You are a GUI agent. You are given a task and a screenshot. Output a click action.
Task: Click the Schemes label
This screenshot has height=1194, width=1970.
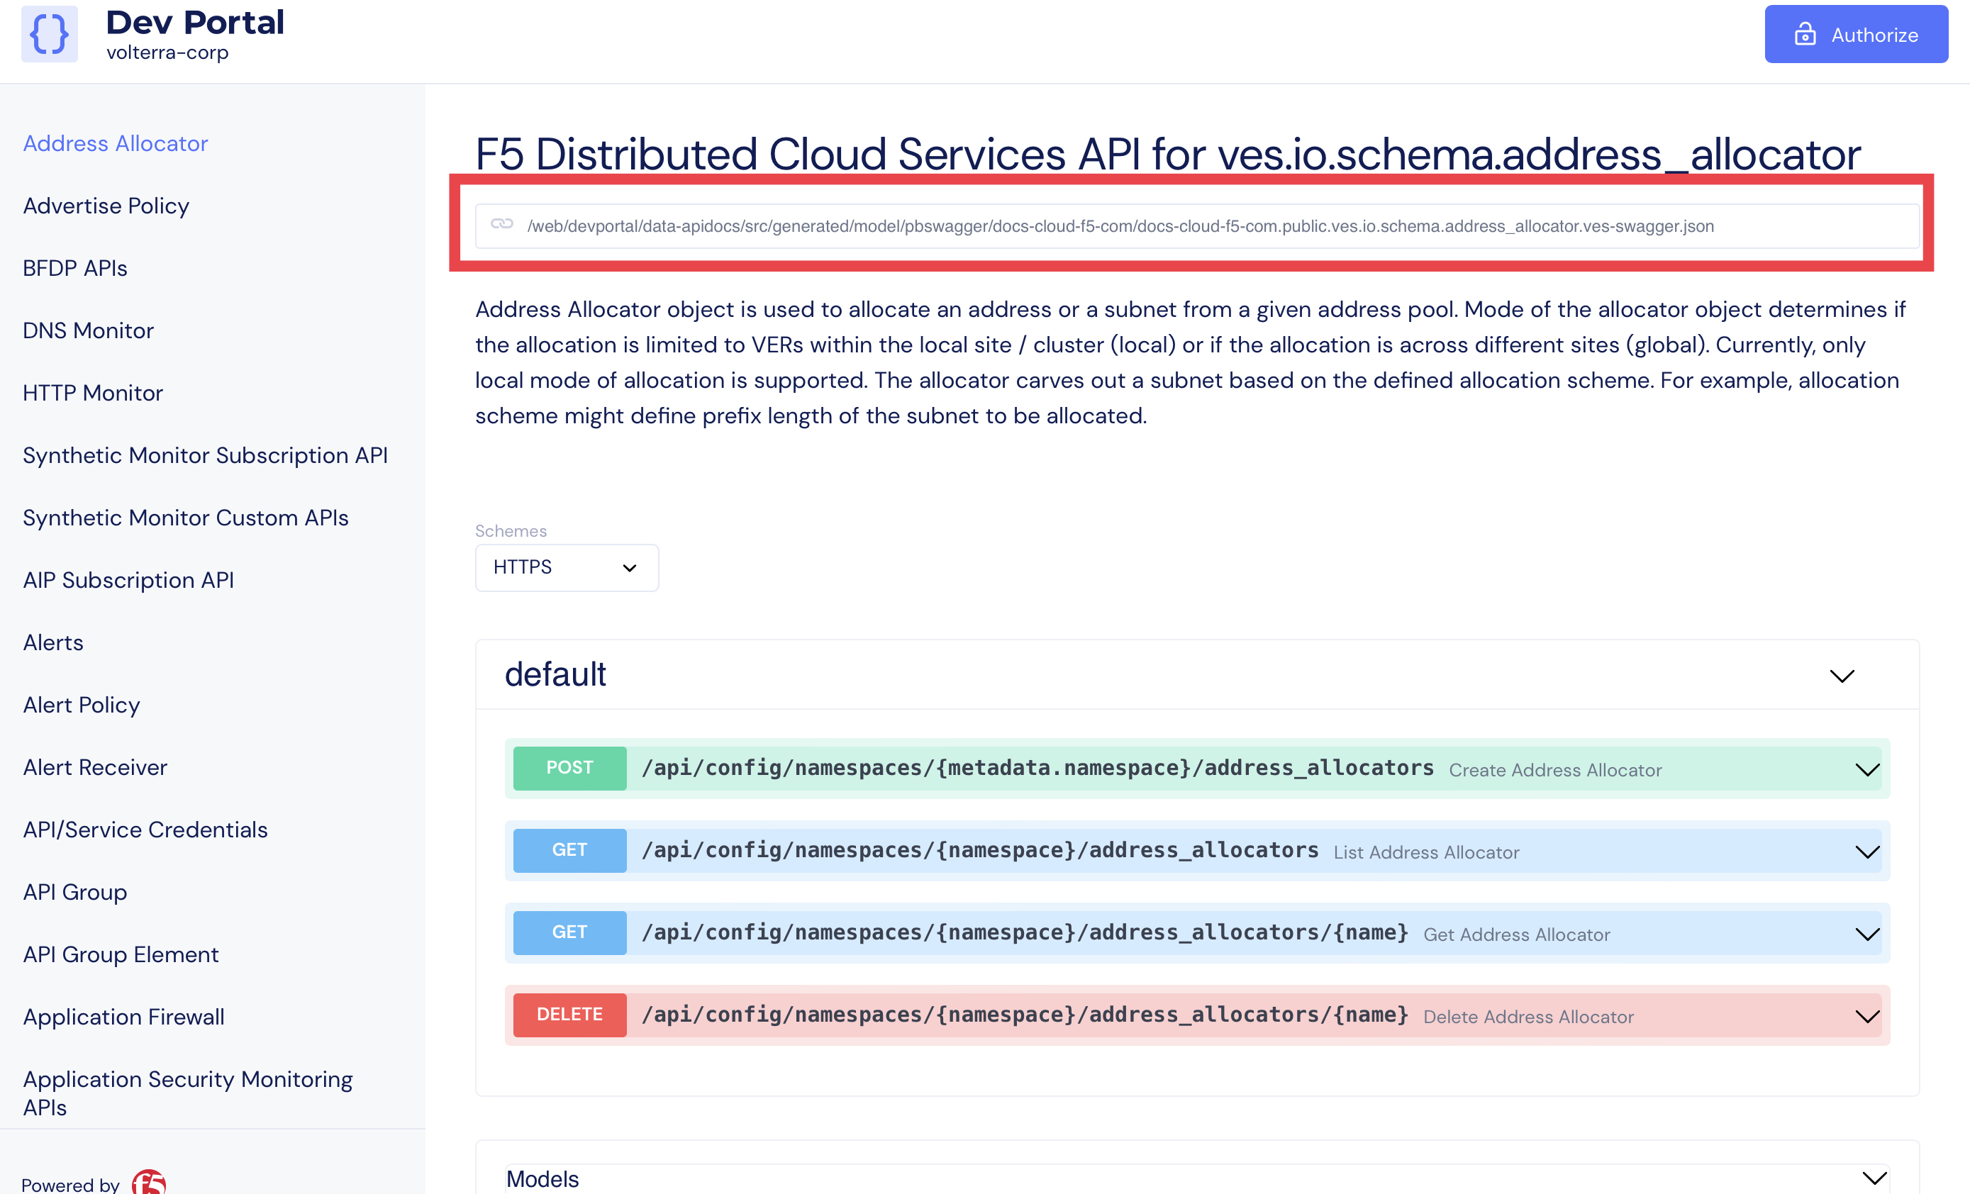point(511,530)
